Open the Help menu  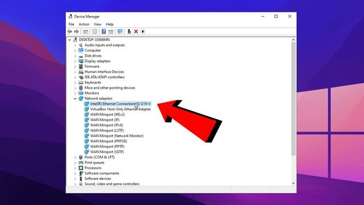coord(110,24)
